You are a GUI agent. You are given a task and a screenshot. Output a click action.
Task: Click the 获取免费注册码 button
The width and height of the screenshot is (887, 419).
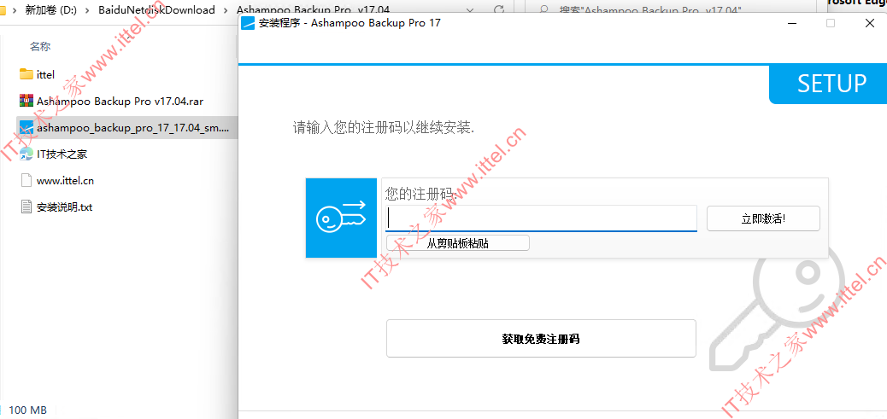pyautogui.click(x=541, y=338)
